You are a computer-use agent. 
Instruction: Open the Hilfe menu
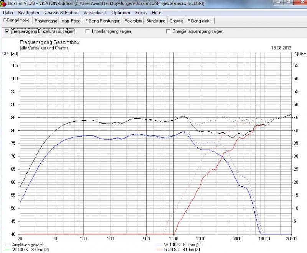[157, 13]
